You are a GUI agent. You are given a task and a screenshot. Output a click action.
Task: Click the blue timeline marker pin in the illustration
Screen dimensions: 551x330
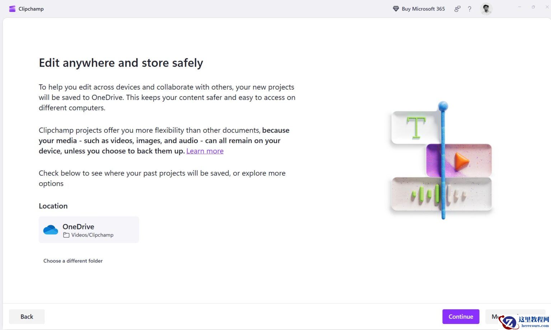443,105
